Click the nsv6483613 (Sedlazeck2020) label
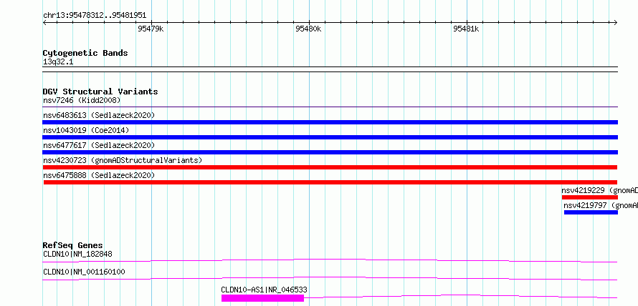This screenshot has width=638, height=306. click(99, 115)
